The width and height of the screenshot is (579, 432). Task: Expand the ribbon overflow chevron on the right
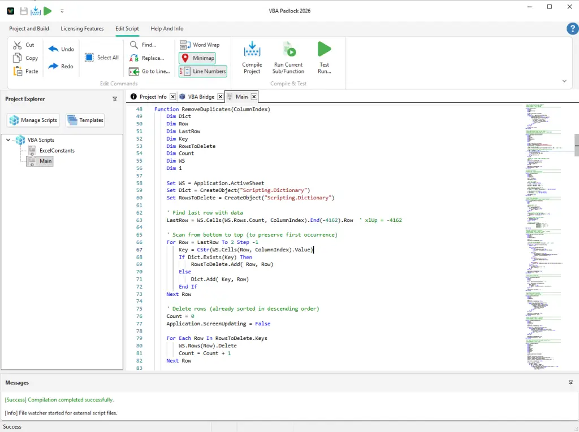pyautogui.click(x=564, y=81)
